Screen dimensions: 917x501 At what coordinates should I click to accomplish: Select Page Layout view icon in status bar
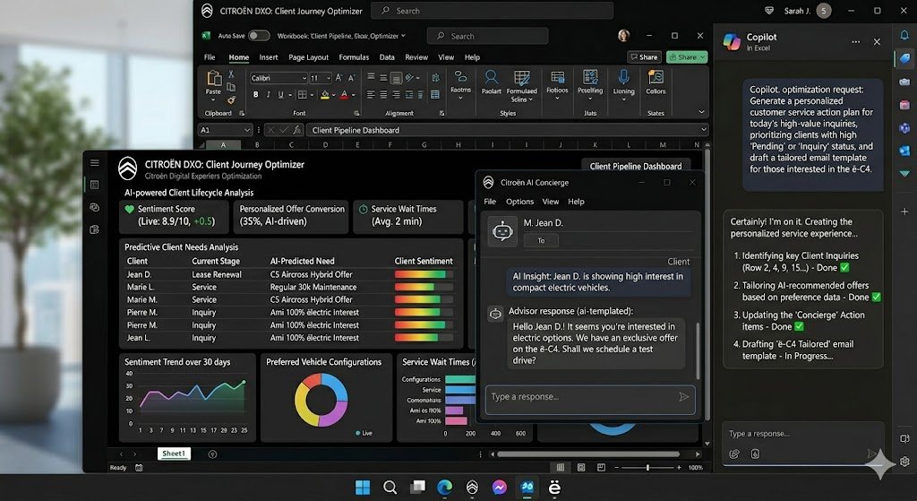click(x=580, y=467)
